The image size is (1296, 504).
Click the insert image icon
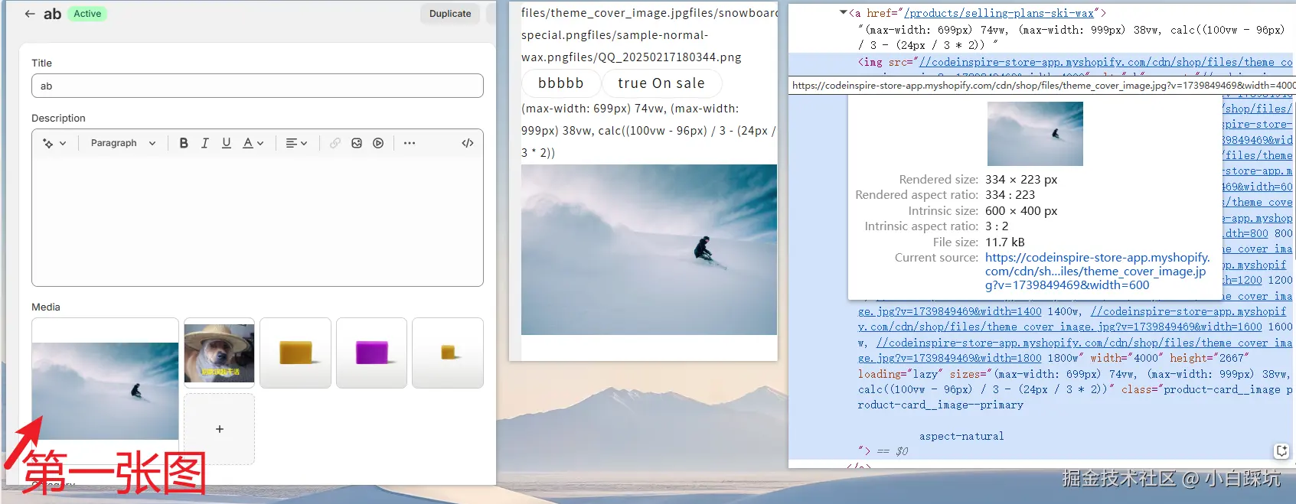[357, 143]
